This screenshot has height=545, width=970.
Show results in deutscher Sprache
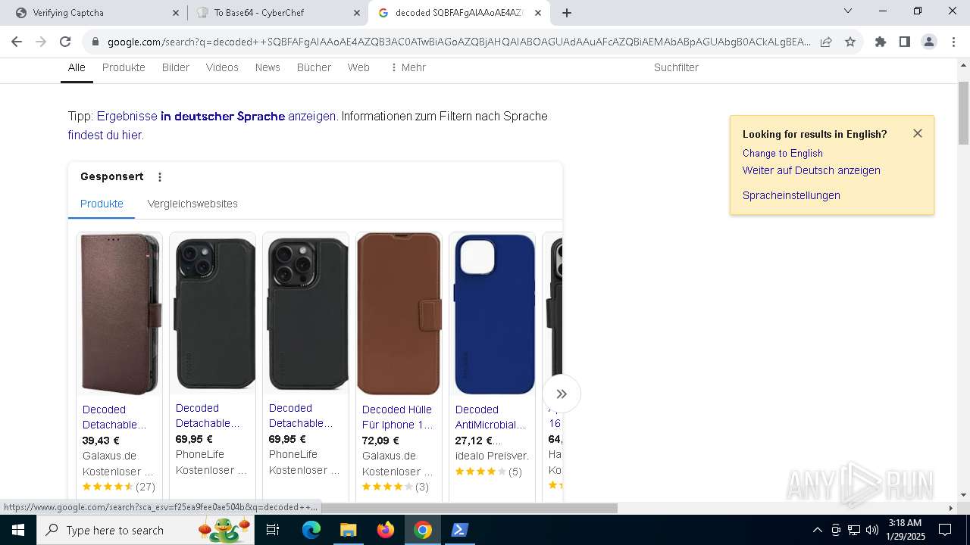(x=216, y=116)
